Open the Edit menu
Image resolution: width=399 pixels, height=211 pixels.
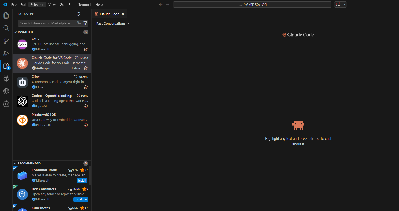click(x=23, y=4)
